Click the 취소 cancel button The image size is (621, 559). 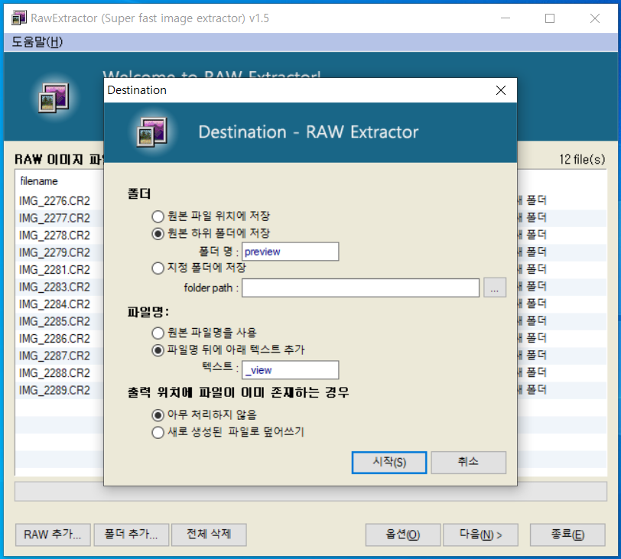(469, 462)
